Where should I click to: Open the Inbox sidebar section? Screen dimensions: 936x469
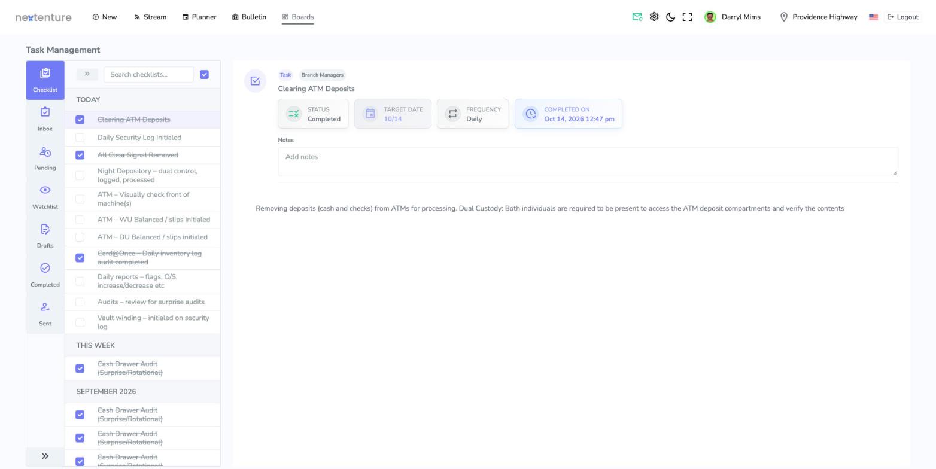(x=45, y=119)
